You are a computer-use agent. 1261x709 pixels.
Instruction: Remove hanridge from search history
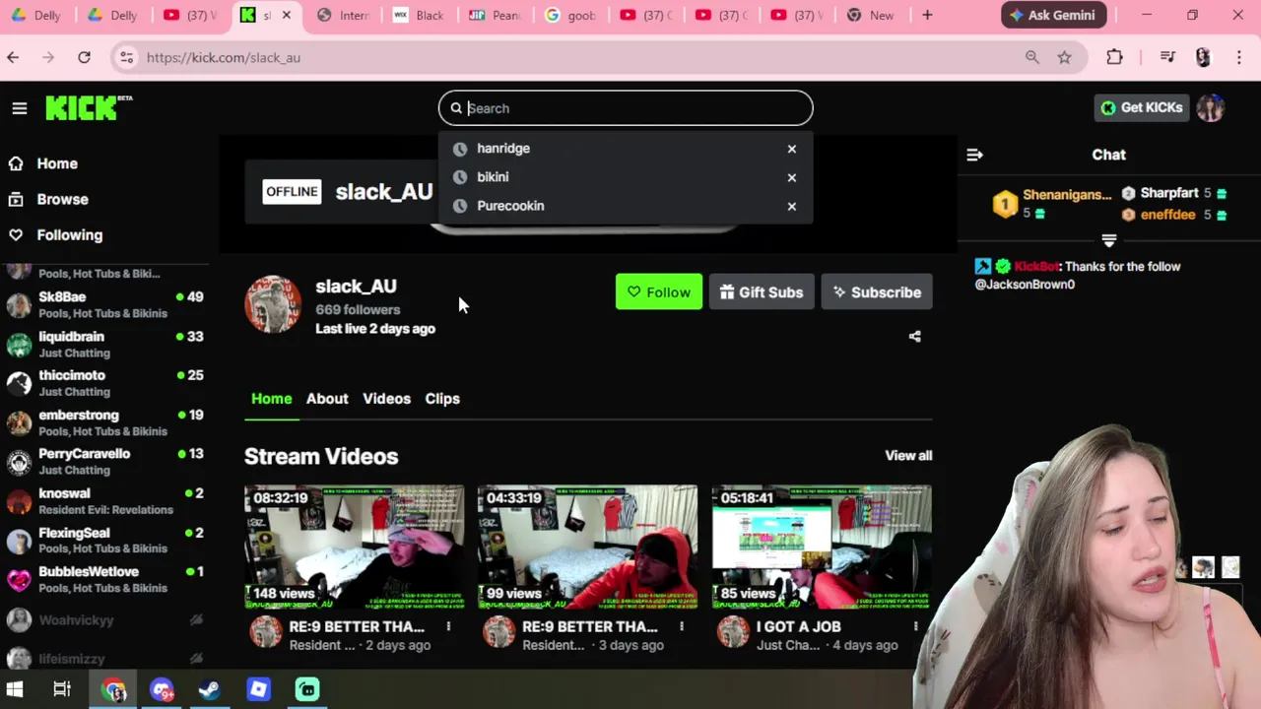[792, 149]
